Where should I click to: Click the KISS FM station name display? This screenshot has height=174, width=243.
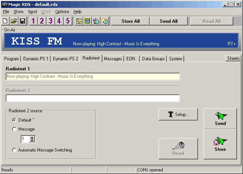click(x=37, y=41)
